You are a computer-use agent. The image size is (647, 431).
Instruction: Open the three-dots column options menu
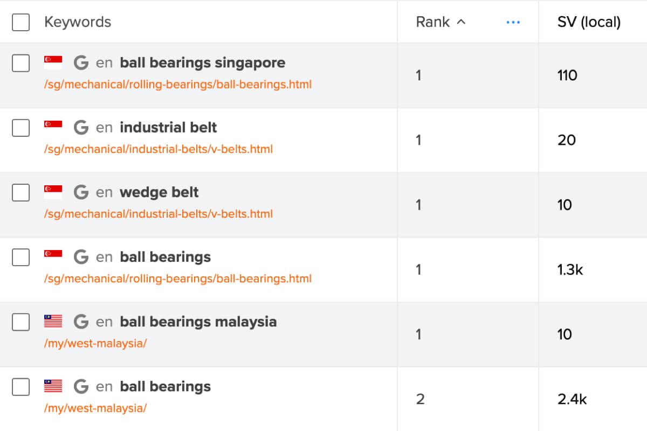click(x=513, y=22)
